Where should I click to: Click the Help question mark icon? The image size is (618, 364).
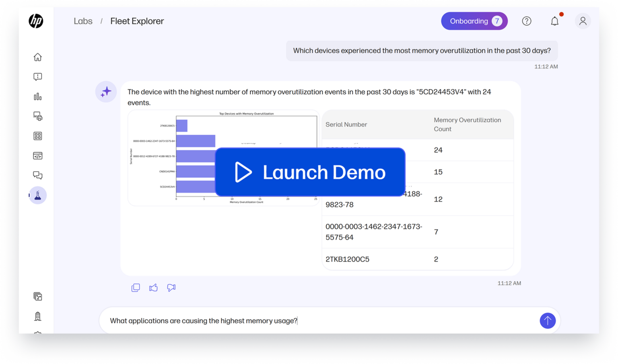[x=527, y=21]
